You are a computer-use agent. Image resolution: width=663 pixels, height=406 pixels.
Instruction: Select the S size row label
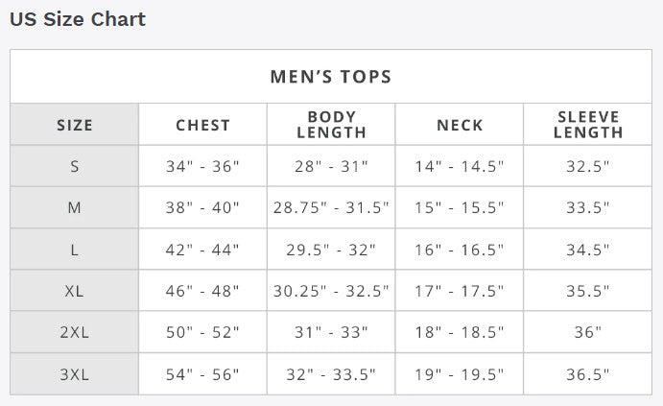pyautogui.click(x=75, y=166)
